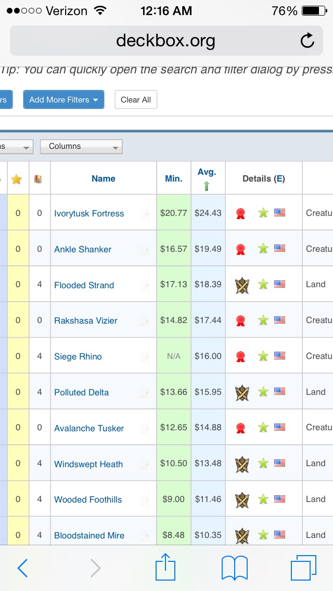Click crossed swords icon in Flooded Strand row

tap(242, 285)
